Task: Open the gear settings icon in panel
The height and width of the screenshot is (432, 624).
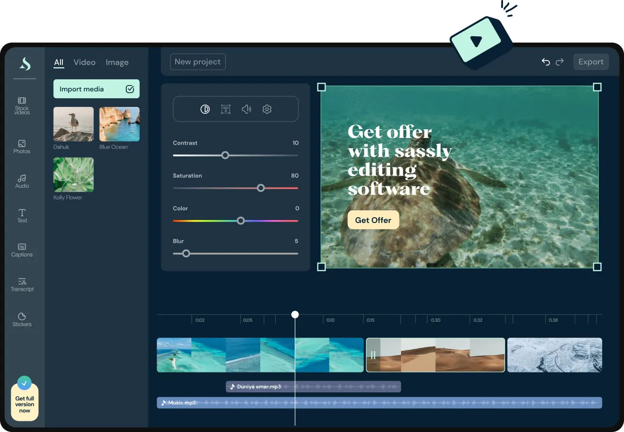Action: [x=267, y=109]
